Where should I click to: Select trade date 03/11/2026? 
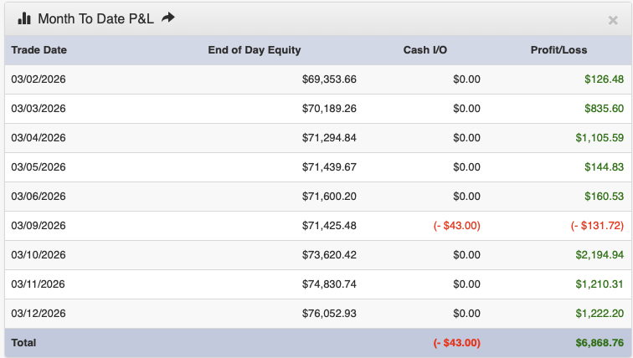(38, 284)
